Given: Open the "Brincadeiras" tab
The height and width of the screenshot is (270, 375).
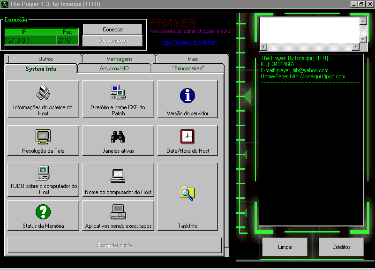Looking at the screenshot, I should click(188, 69).
